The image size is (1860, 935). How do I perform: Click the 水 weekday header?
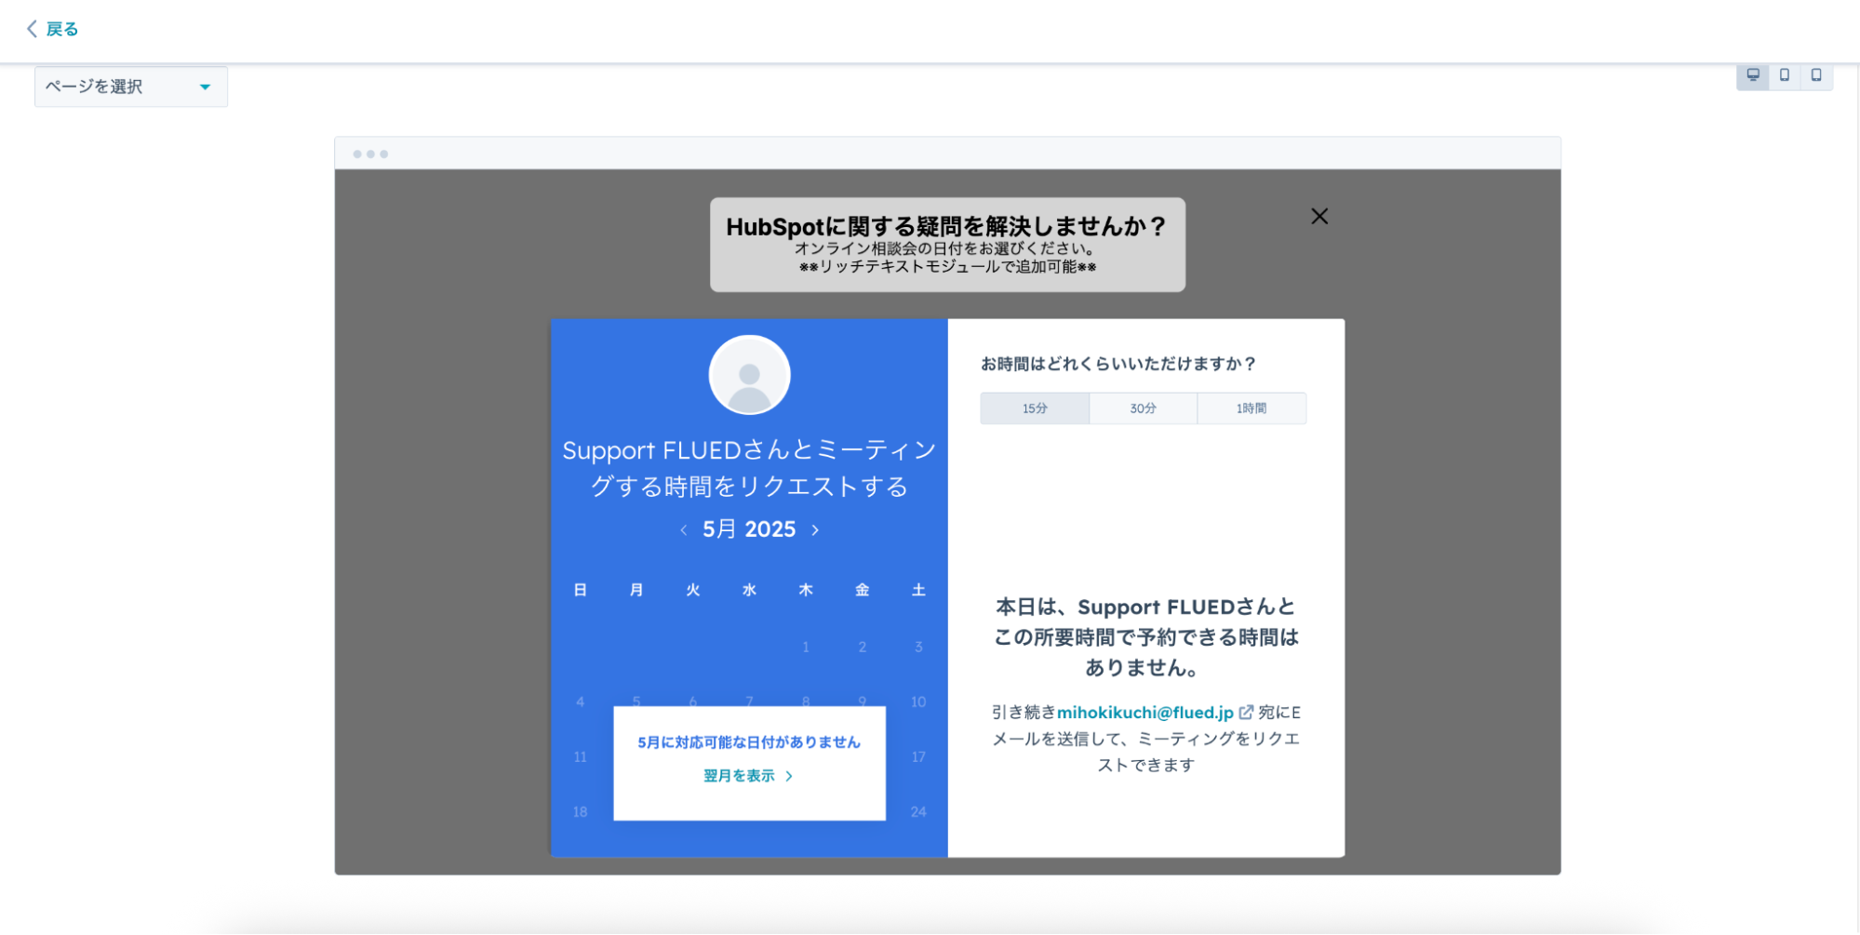pyautogui.click(x=749, y=590)
